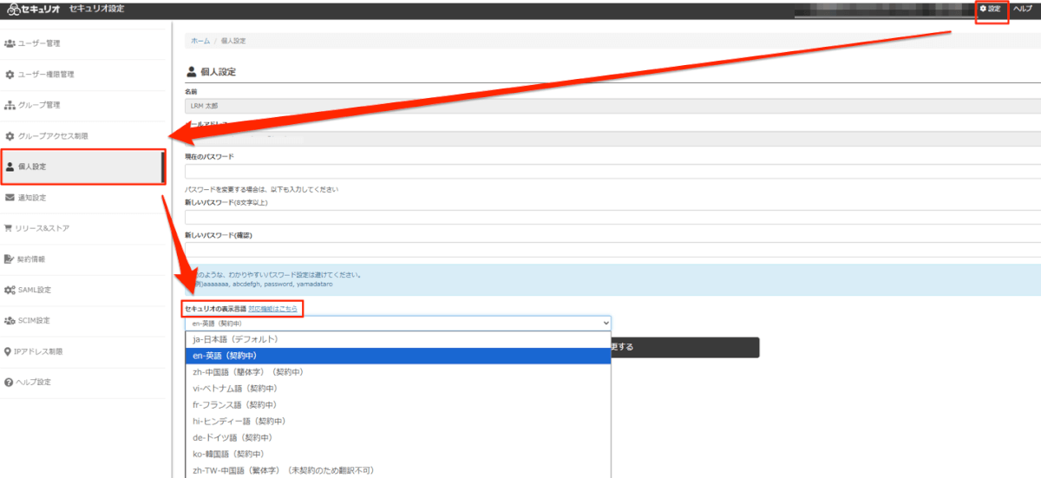Click the セキュリオ設定 header title
Image resolution: width=1041 pixels, height=478 pixels.
(x=96, y=9)
